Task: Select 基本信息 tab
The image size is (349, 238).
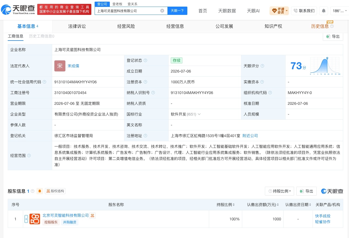Action: [28, 26]
